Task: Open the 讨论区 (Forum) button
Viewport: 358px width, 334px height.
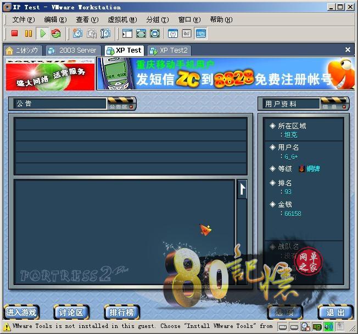Action: [71, 313]
